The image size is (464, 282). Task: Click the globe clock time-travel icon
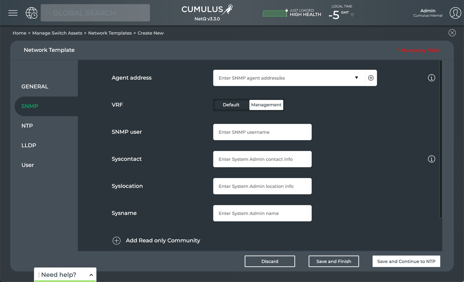[31, 13]
